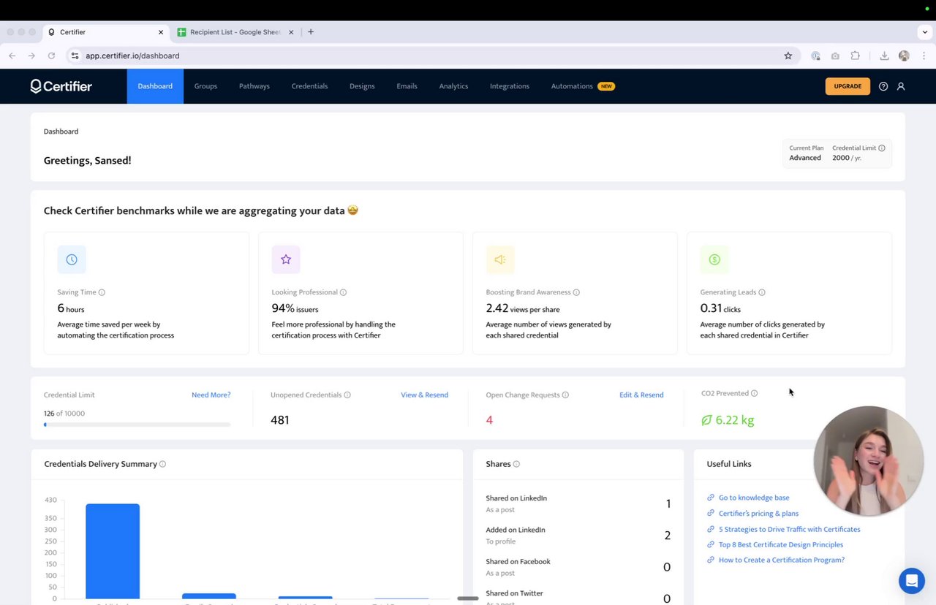Select the Certifier browser tab
This screenshot has height=605, width=936.
106,32
